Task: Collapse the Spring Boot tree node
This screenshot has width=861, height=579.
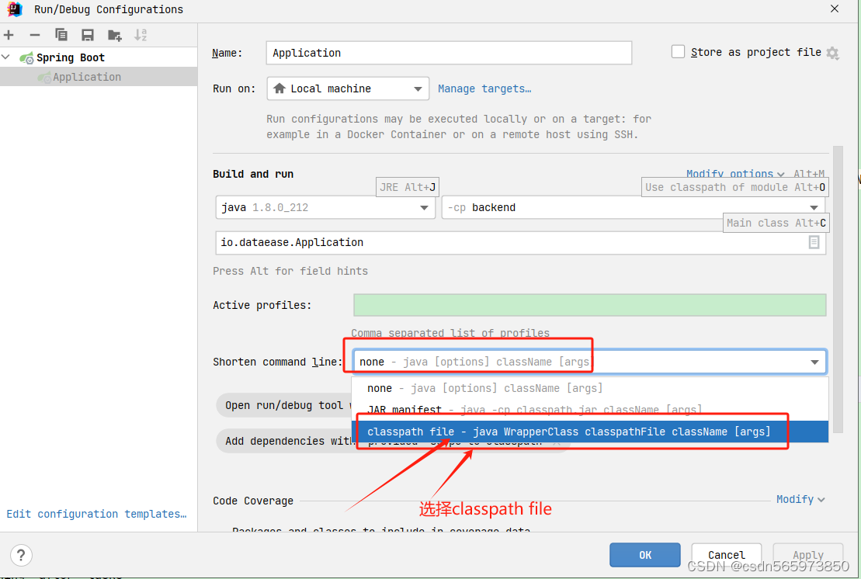Action: [x=6, y=57]
